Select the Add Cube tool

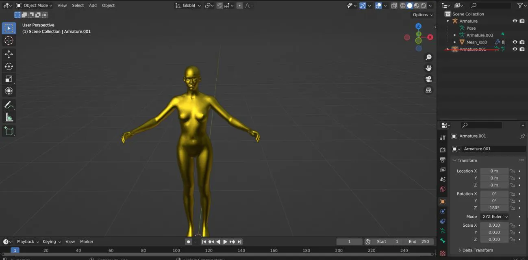click(x=9, y=131)
